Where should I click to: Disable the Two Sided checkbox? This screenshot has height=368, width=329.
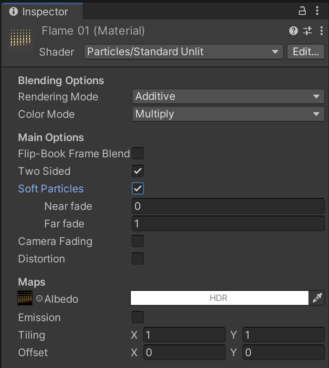(138, 171)
